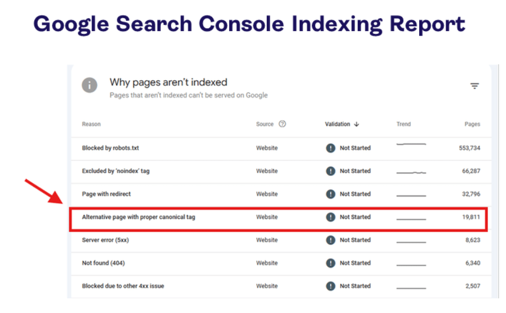Open the filter icon in report header
Screen dimensions: 506x313
[474, 86]
